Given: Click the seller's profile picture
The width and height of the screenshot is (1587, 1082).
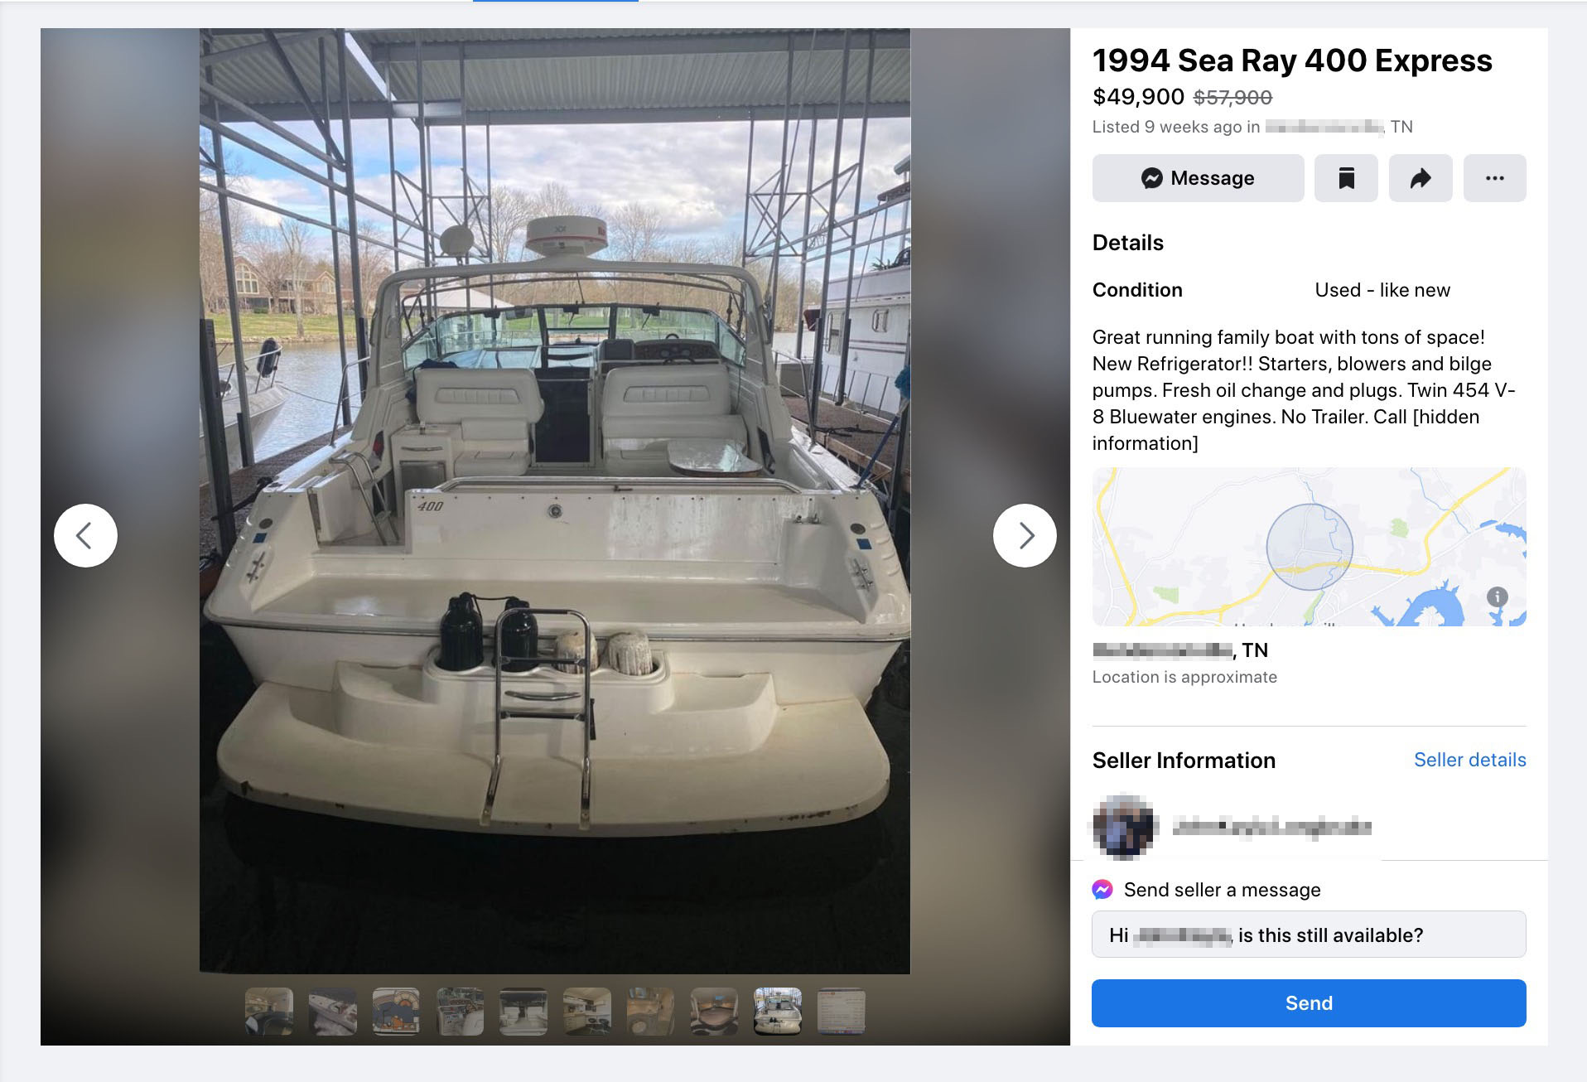Looking at the screenshot, I should 1123,826.
